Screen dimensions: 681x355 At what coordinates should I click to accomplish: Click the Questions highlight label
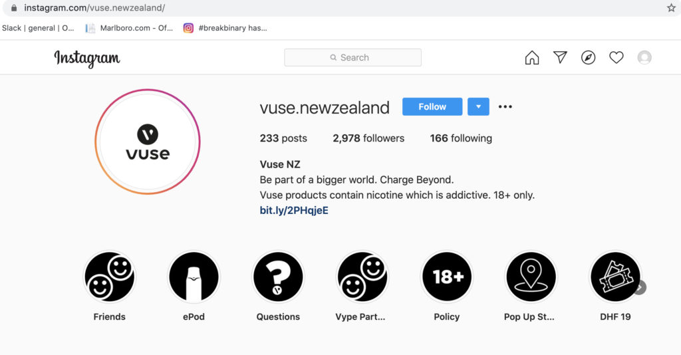tap(278, 317)
